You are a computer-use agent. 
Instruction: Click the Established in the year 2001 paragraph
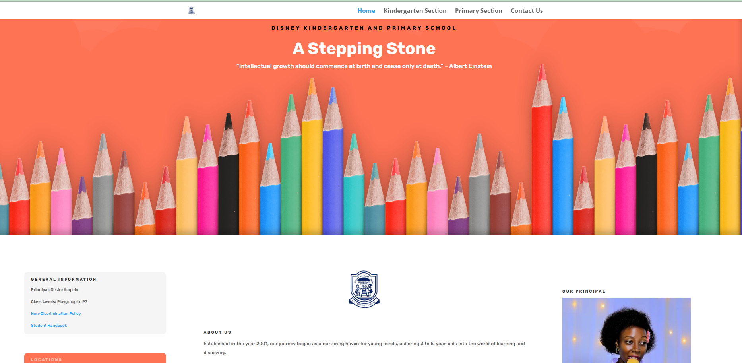pos(364,348)
